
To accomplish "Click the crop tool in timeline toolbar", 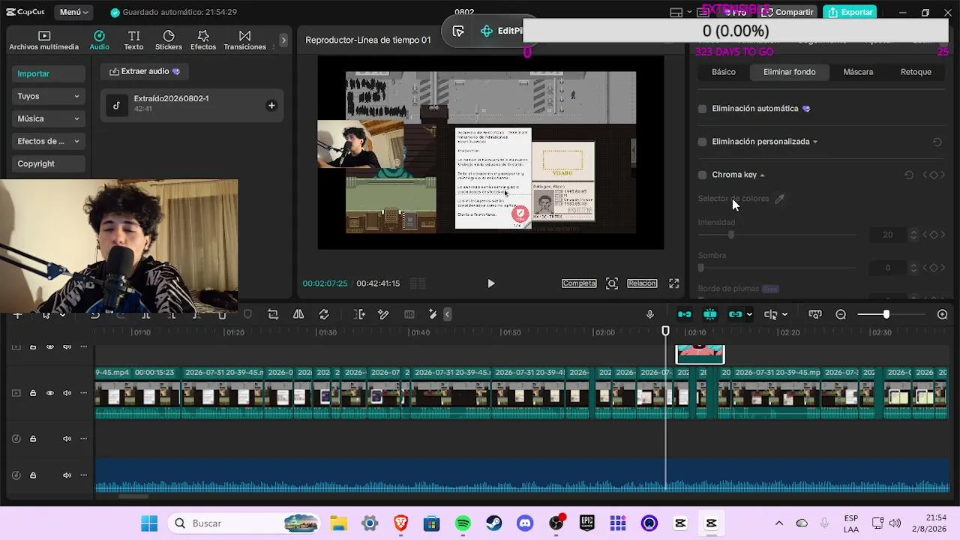I will (273, 314).
